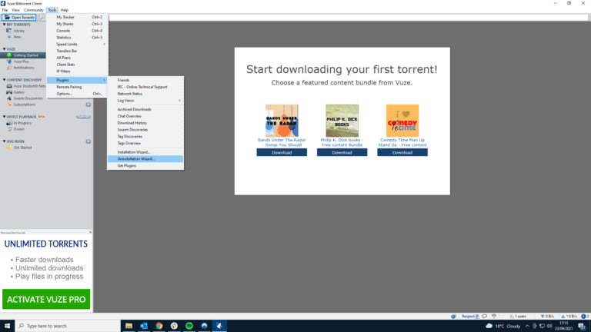Choose Statistics in the Tools menu
Screen dimensions: 591x332
tap(64, 37)
